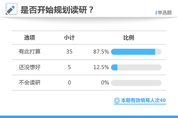This screenshot has width=178, height=118.
Task: Click the 小计 column header
Action: [x=69, y=38]
